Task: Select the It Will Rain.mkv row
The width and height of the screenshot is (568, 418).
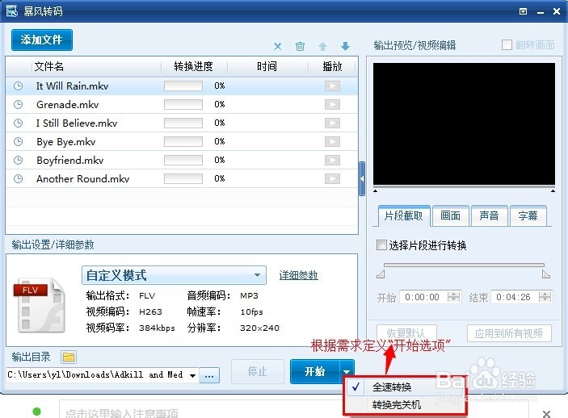Action: pyautogui.click(x=182, y=86)
